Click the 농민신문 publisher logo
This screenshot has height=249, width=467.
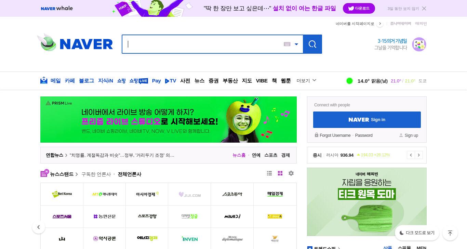[105, 217]
